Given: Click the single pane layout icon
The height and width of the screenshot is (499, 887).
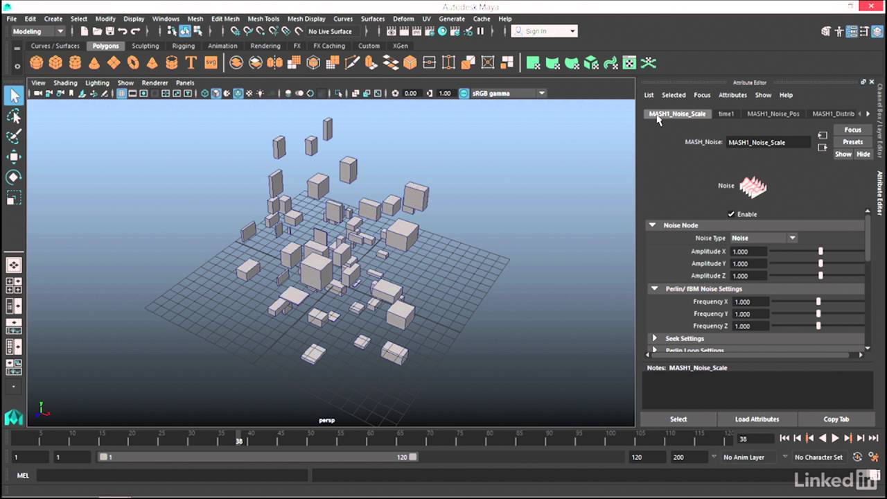Looking at the screenshot, I should pos(13,265).
